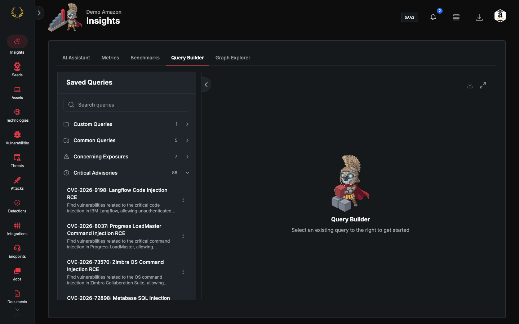Open the stacked list icon in header

click(x=456, y=17)
